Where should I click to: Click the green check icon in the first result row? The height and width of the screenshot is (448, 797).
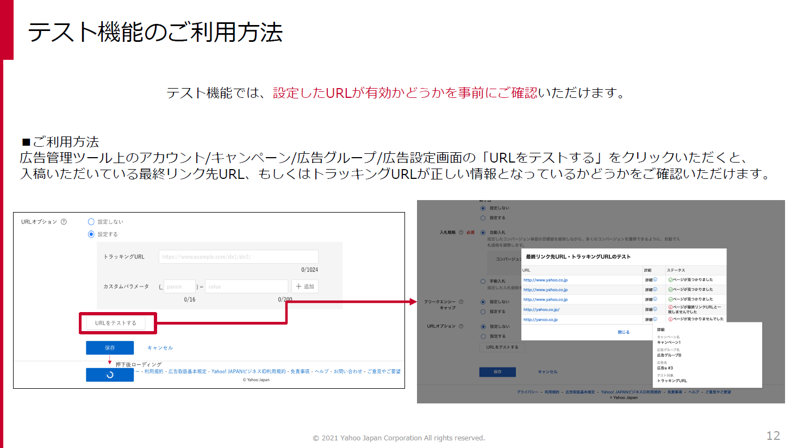coord(670,280)
